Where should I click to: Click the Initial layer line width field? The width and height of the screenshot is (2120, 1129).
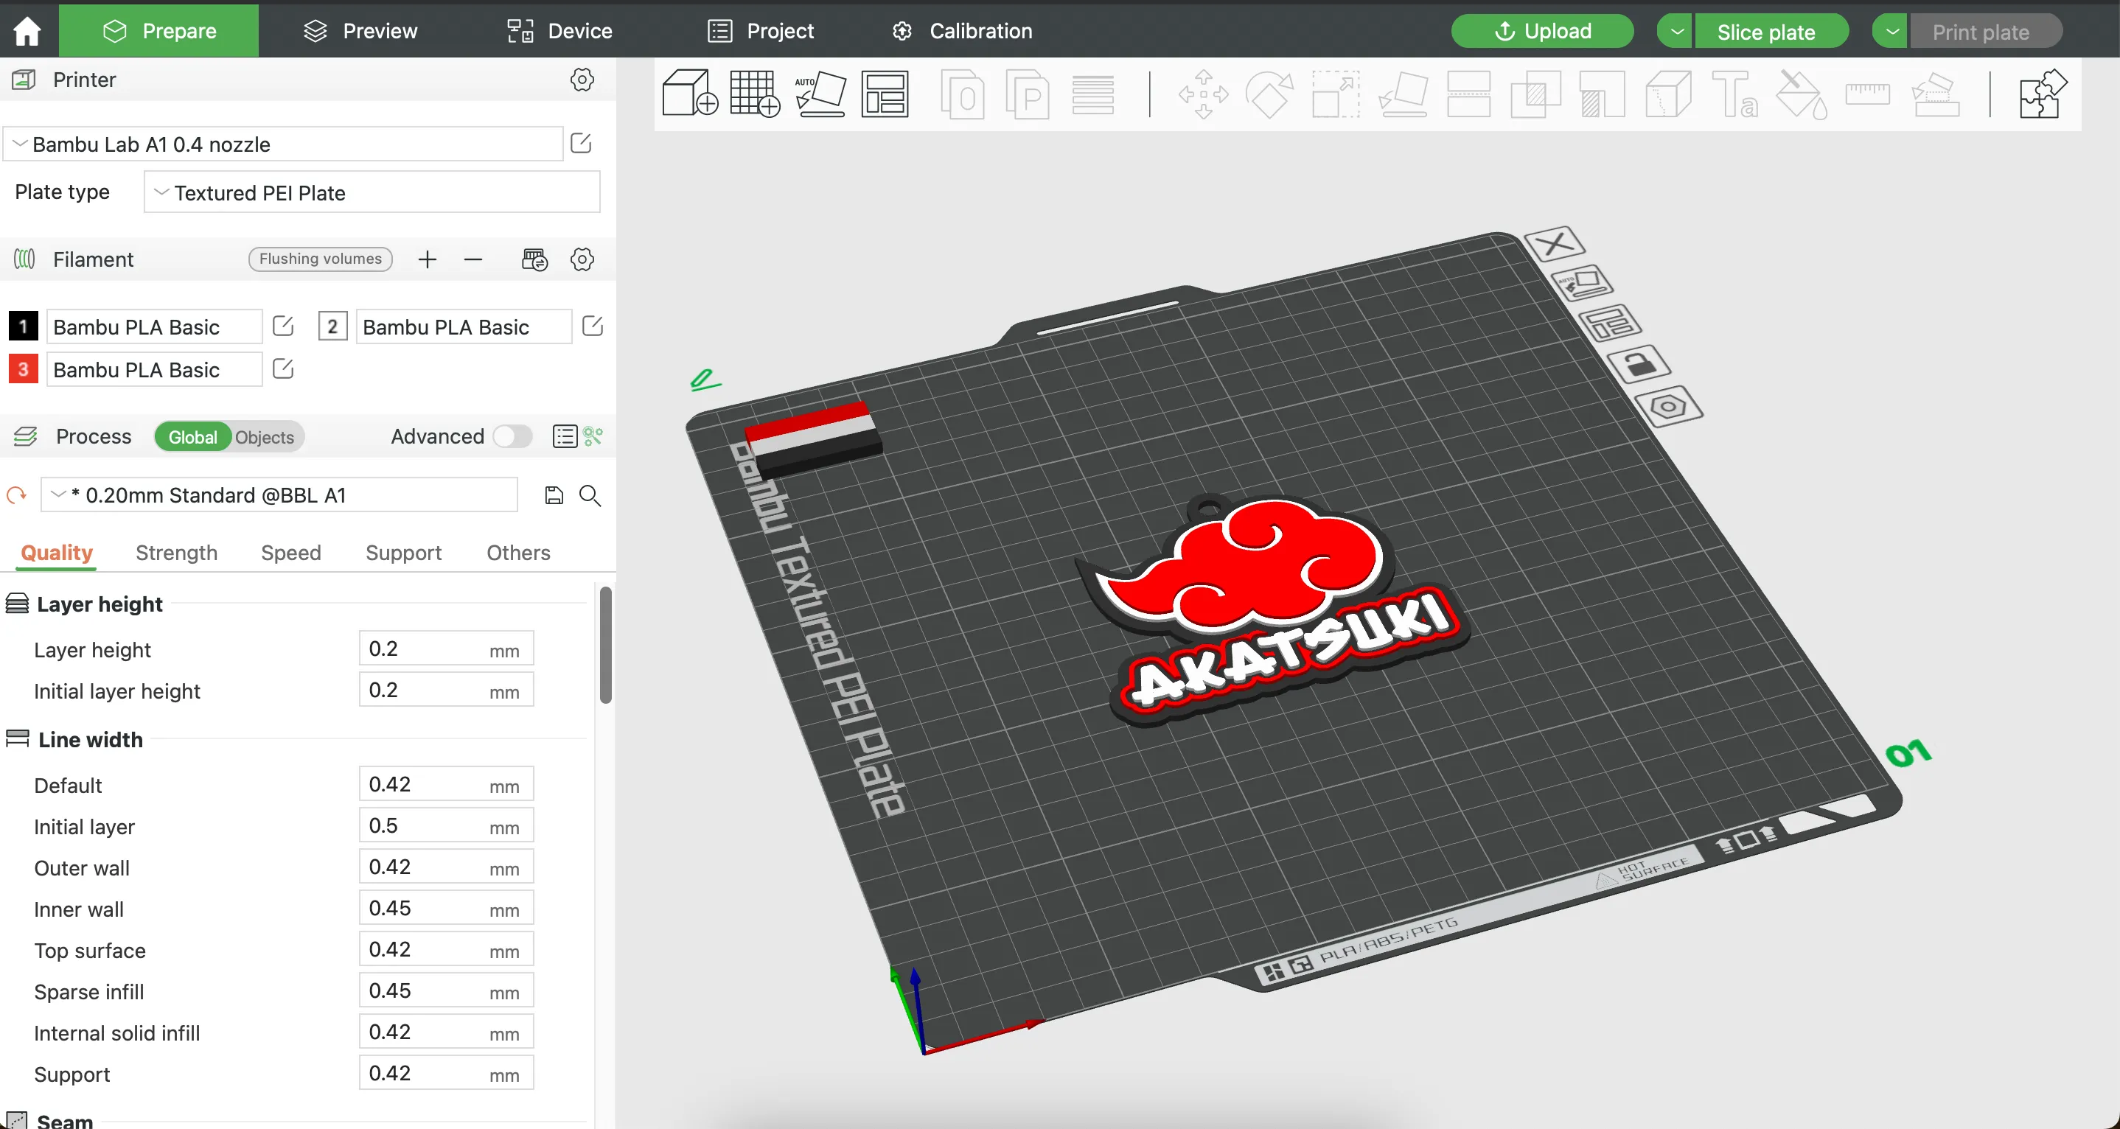coord(446,825)
